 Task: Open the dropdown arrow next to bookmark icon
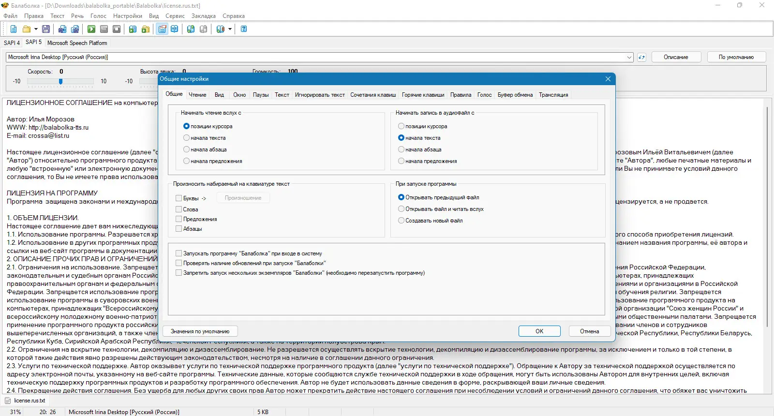click(230, 29)
